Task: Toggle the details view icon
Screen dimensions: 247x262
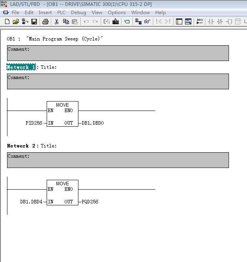Action: pyautogui.click(x=188, y=22)
